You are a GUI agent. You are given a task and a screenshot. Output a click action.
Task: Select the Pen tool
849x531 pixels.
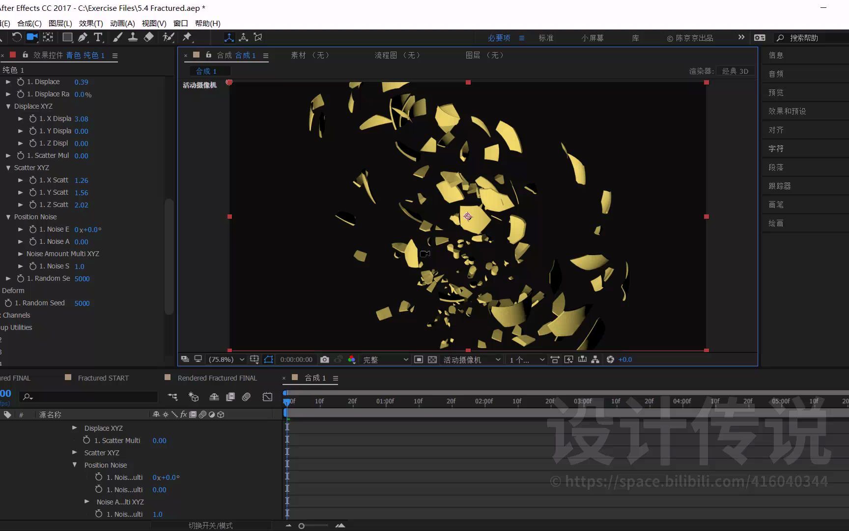coord(83,37)
